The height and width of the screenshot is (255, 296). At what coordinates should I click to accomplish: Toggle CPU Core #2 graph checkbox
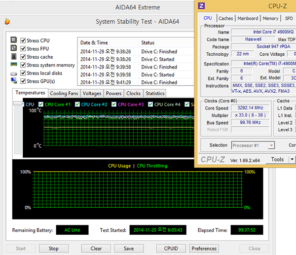coord(77,105)
